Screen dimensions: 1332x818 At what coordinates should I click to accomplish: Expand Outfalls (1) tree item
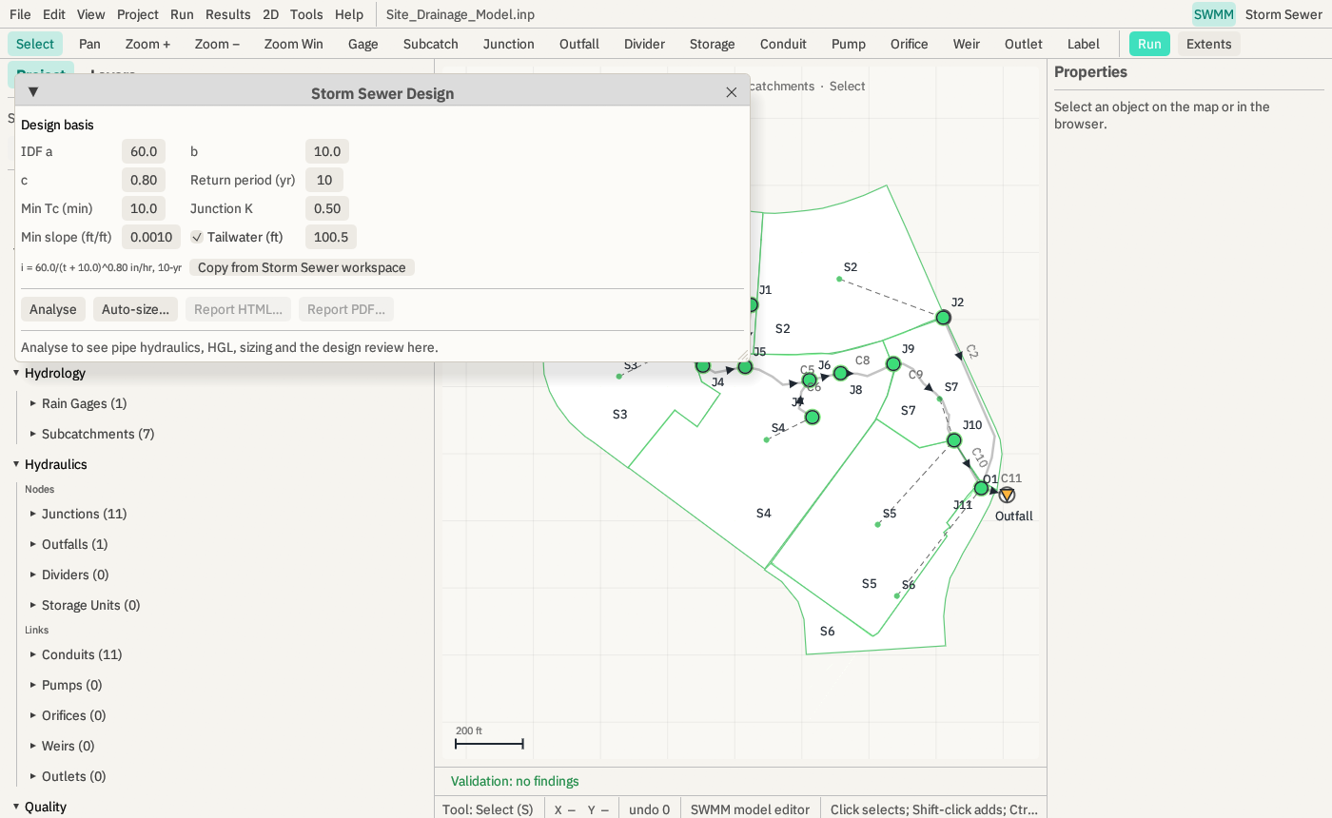[x=33, y=544]
